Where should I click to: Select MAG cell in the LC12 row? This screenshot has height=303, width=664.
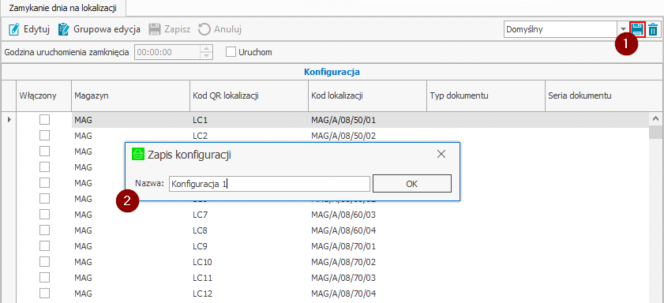click(130, 294)
